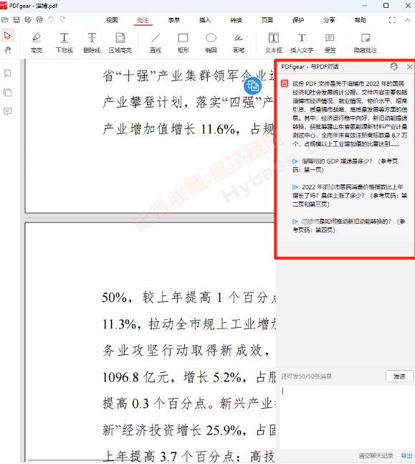Choose the 高亮 highlight tool
Image resolution: width=415 pixels, height=464 pixels.
[x=37, y=43]
